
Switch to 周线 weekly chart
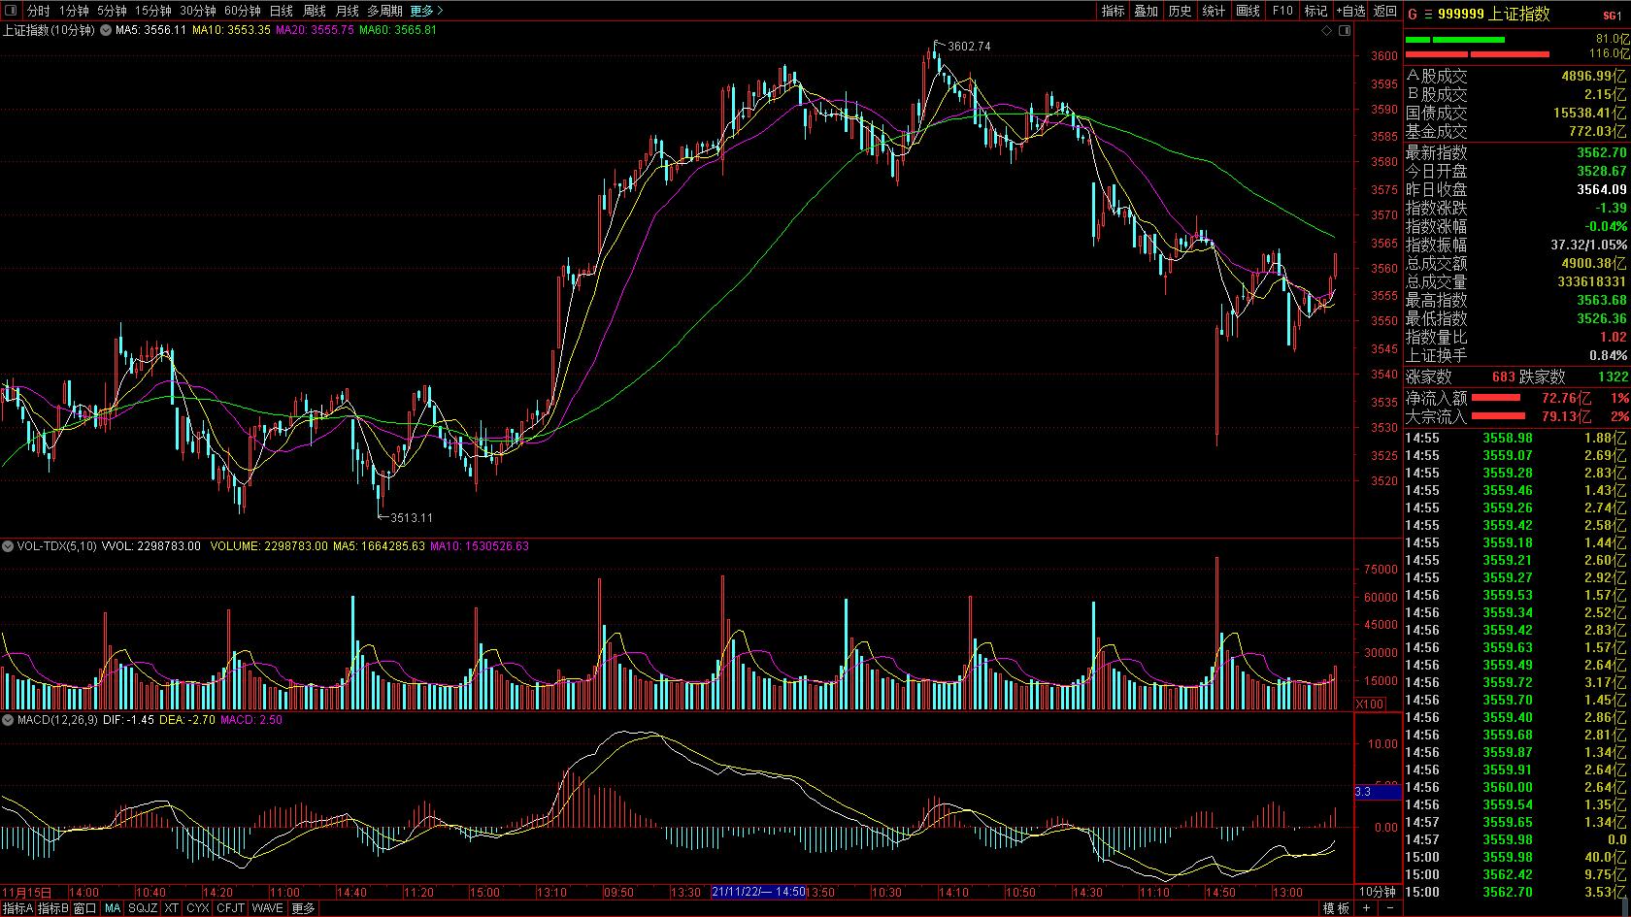(315, 11)
